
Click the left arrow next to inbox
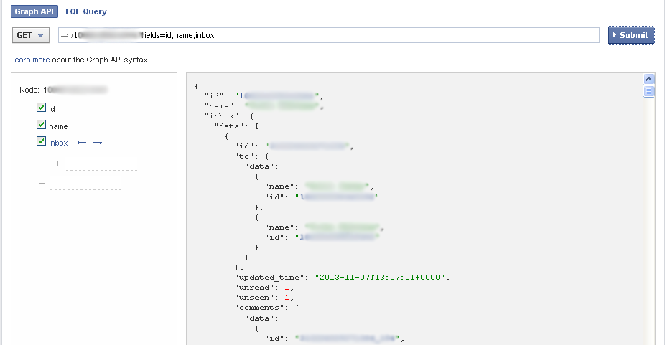click(x=82, y=143)
